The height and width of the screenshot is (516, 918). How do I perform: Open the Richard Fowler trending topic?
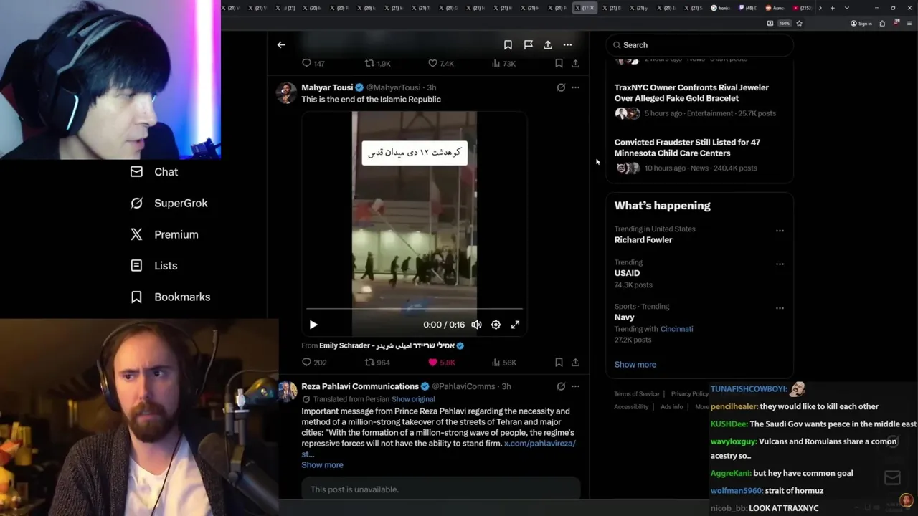[x=643, y=240]
